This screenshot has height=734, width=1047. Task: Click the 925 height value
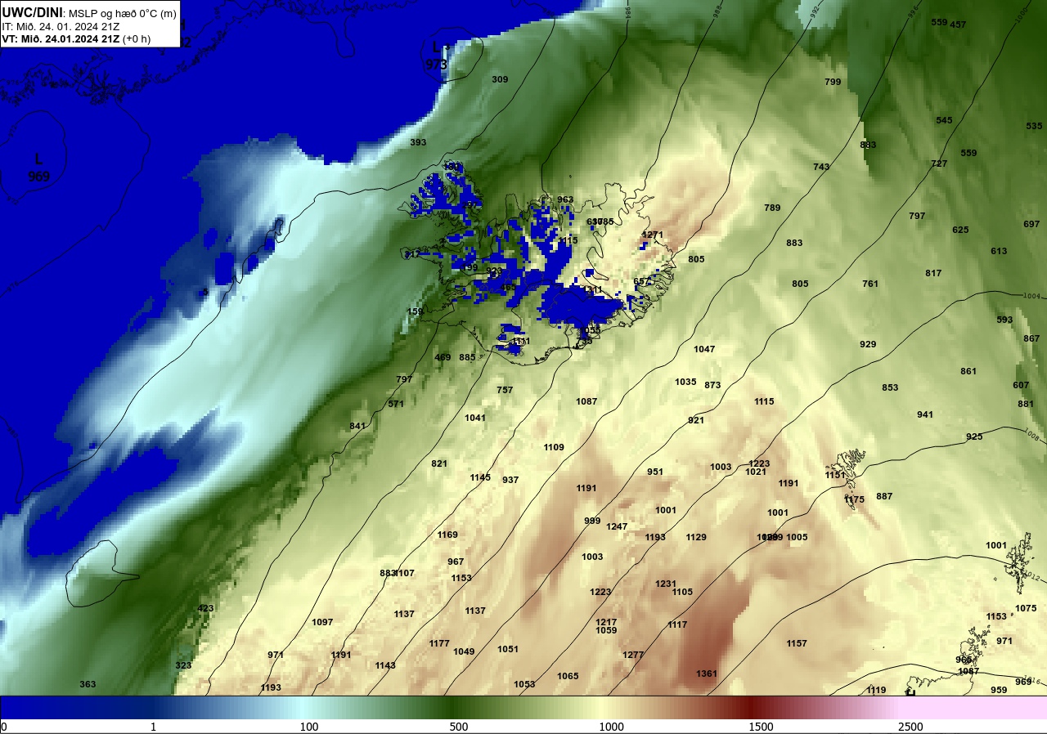tap(974, 436)
